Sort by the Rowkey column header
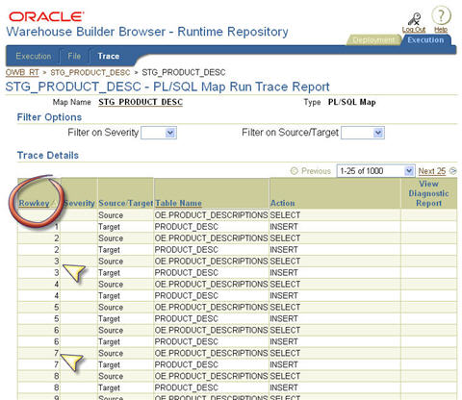This screenshot has width=462, height=400. point(34,203)
